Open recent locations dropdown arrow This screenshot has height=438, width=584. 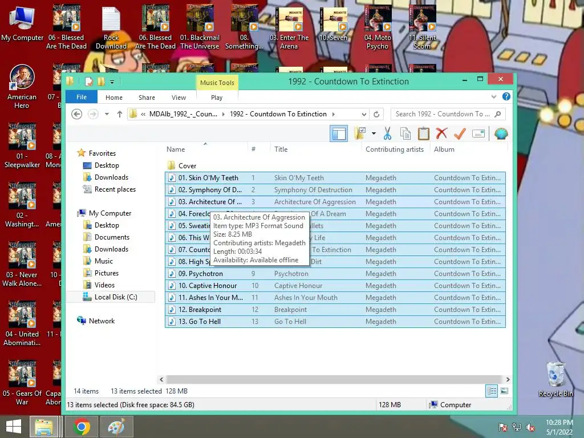pos(107,114)
